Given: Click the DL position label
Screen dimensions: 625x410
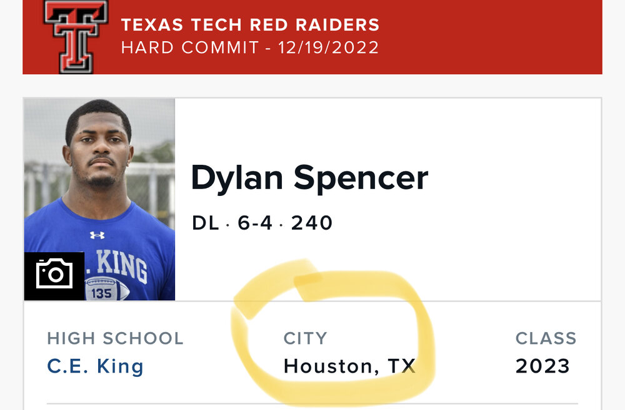Looking at the screenshot, I should point(205,223).
